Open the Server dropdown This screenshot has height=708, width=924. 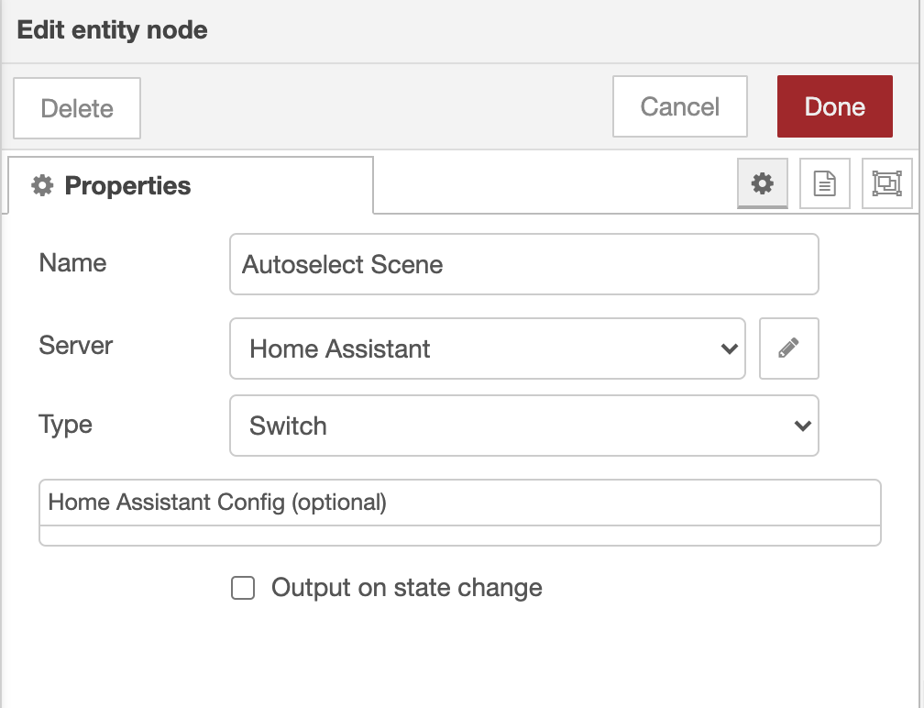488,348
